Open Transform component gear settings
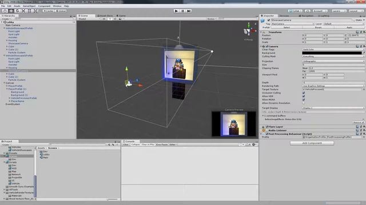366x205 pixels. point(364,32)
